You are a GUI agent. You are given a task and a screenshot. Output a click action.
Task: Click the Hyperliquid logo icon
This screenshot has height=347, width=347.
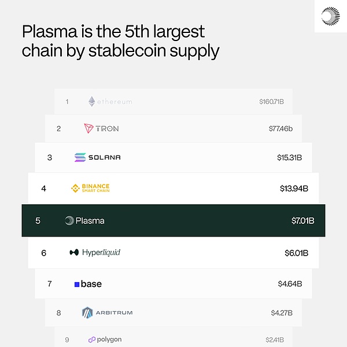point(74,253)
